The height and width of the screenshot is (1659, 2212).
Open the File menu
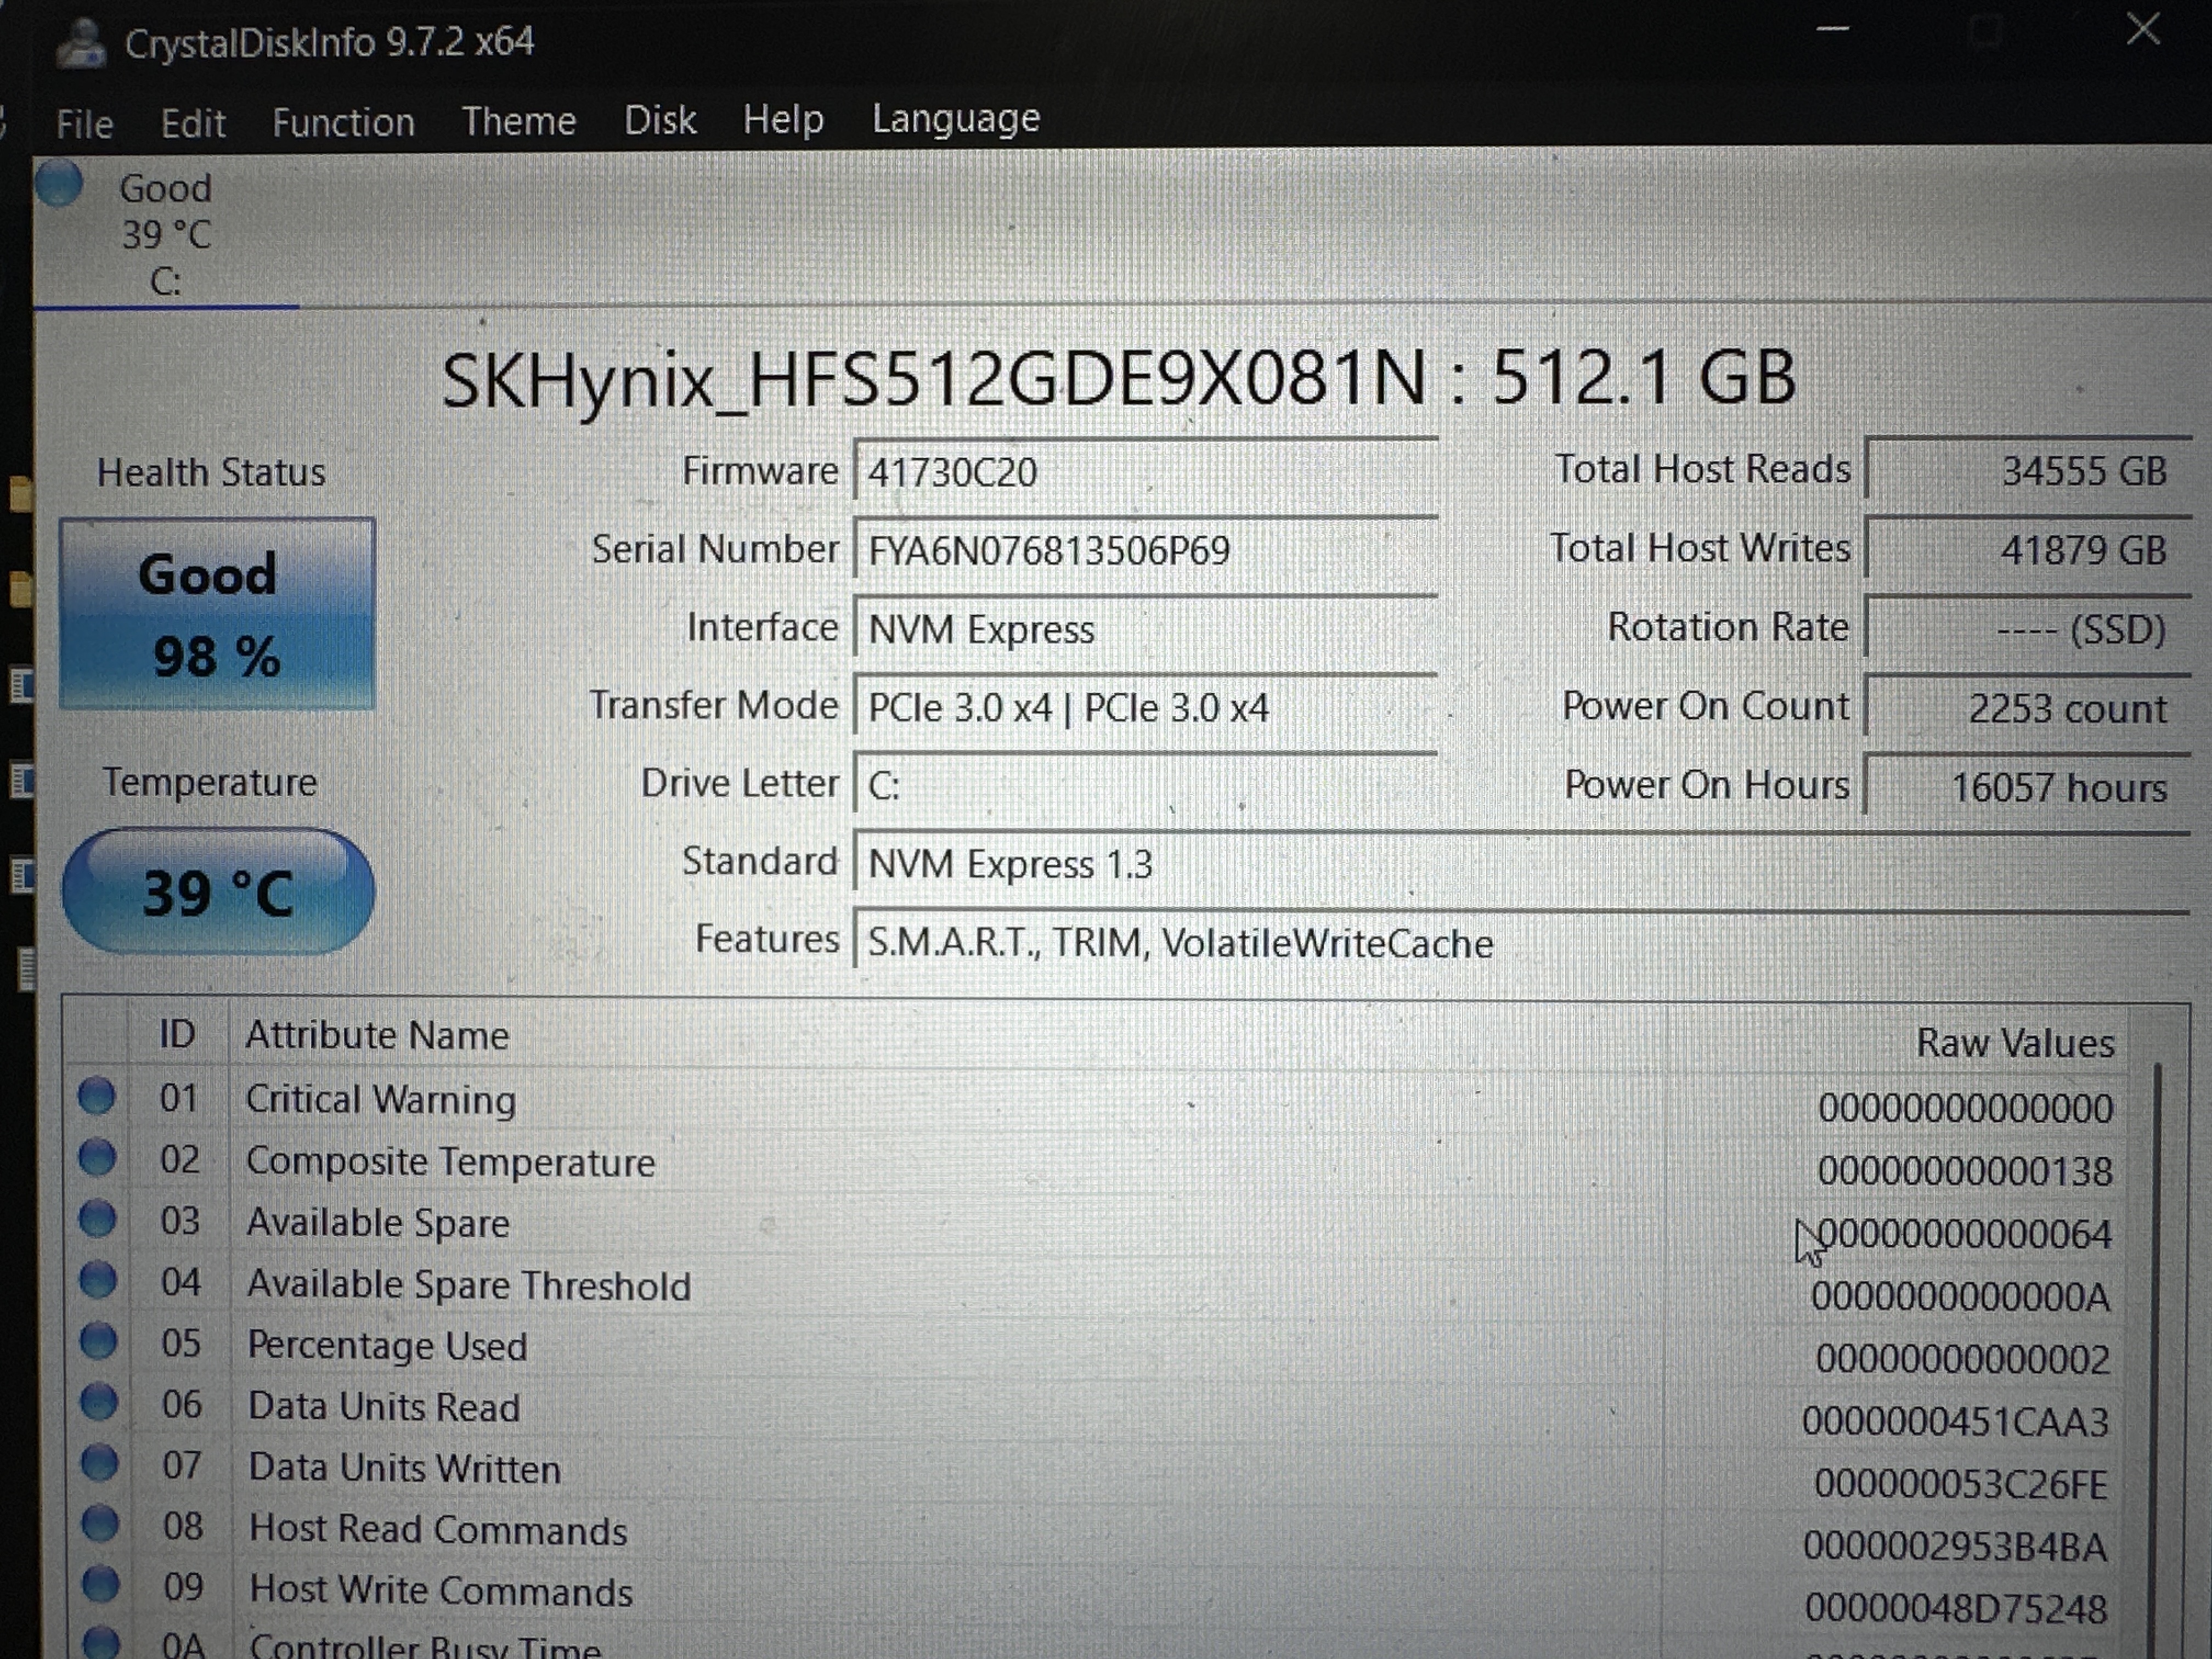84,124
